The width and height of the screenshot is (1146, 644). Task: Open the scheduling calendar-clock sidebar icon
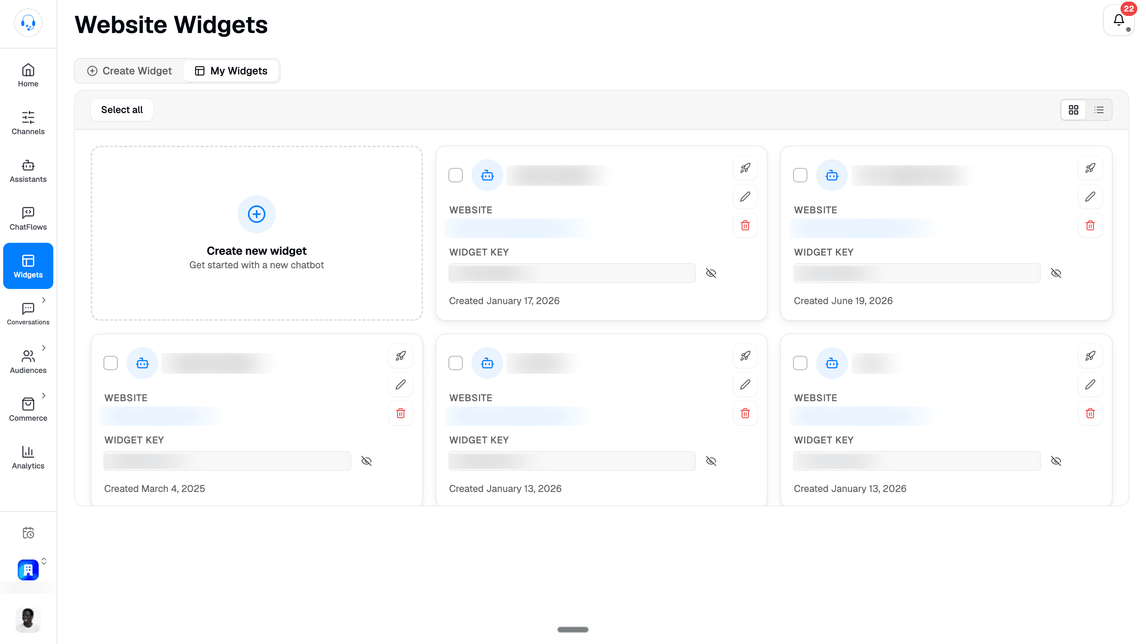pyautogui.click(x=28, y=533)
